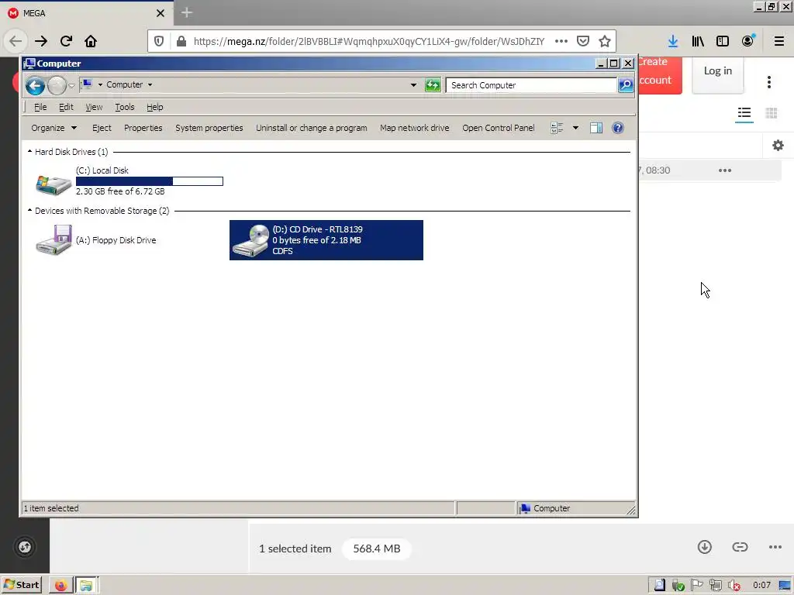The image size is (794, 595).
Task: Click MEGA transfers icon in sidebar
Action: point(25,547)
